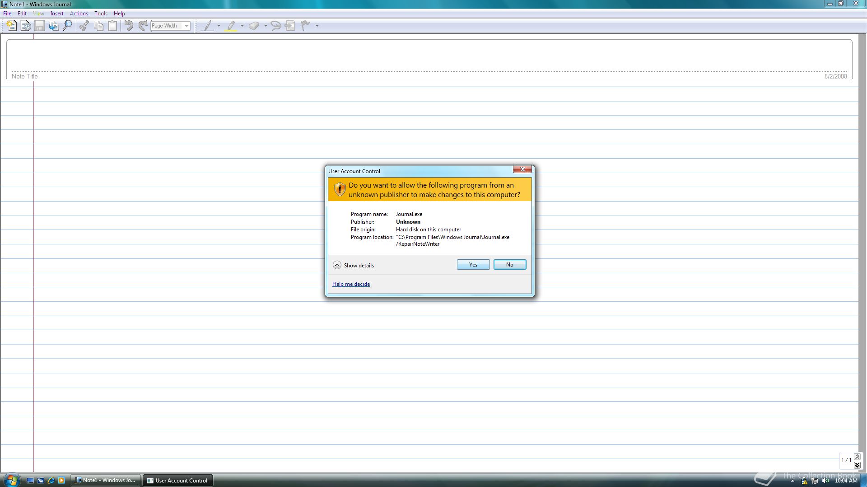The width and height of the screenshot is (867, 487).
Task: Click the volume speaker tray icon
Action: pyautogui.click(x=825, y=481)
